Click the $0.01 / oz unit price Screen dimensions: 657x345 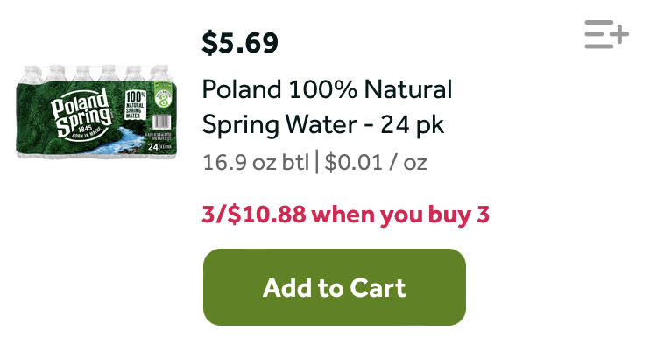376,163
